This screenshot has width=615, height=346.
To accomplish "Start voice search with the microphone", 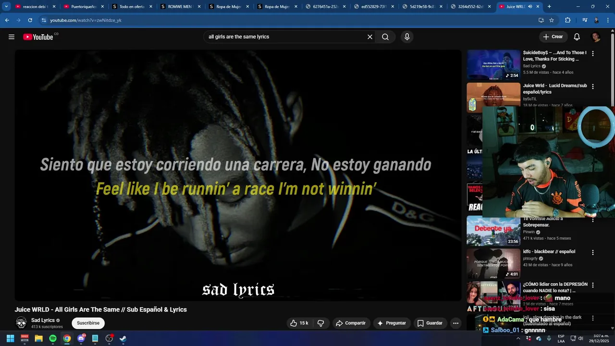I will tap(407, 37).
